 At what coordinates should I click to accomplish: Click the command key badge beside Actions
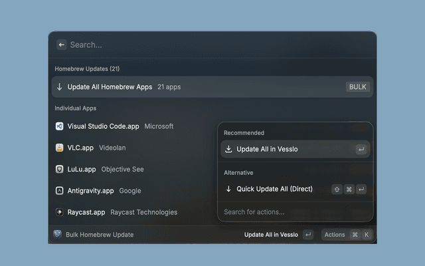355,235
